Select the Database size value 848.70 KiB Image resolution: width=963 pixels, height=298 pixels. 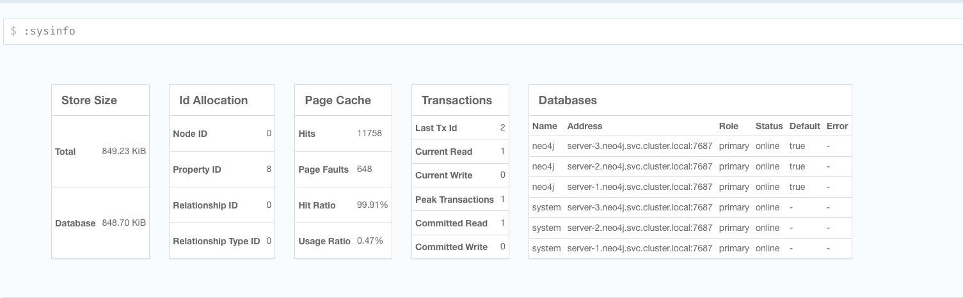123,223
